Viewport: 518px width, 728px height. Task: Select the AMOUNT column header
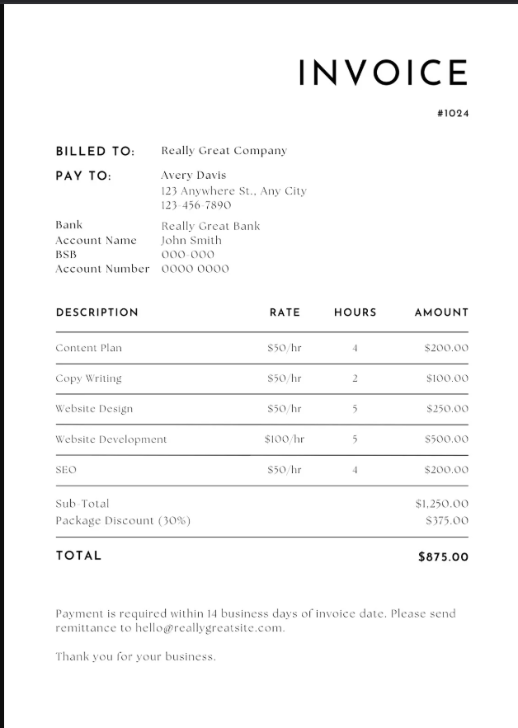coord(441,312)
